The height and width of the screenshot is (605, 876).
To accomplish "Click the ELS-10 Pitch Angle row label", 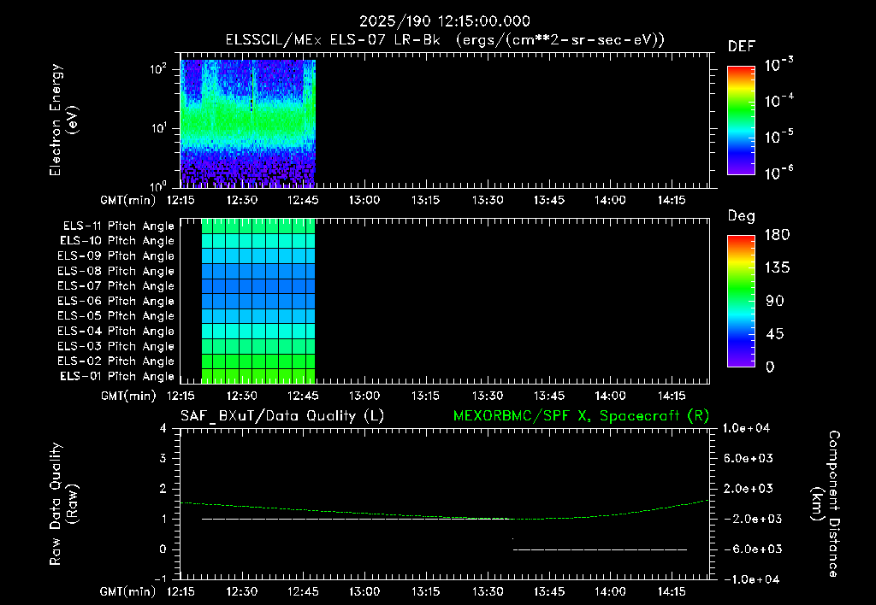I will tap(117, 241).
